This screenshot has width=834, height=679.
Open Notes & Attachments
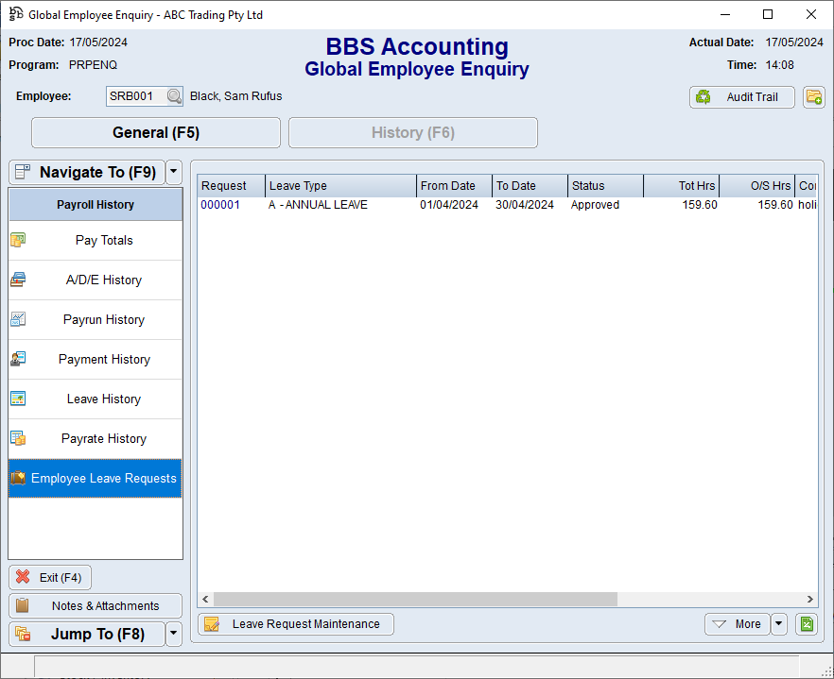[96, 606]
